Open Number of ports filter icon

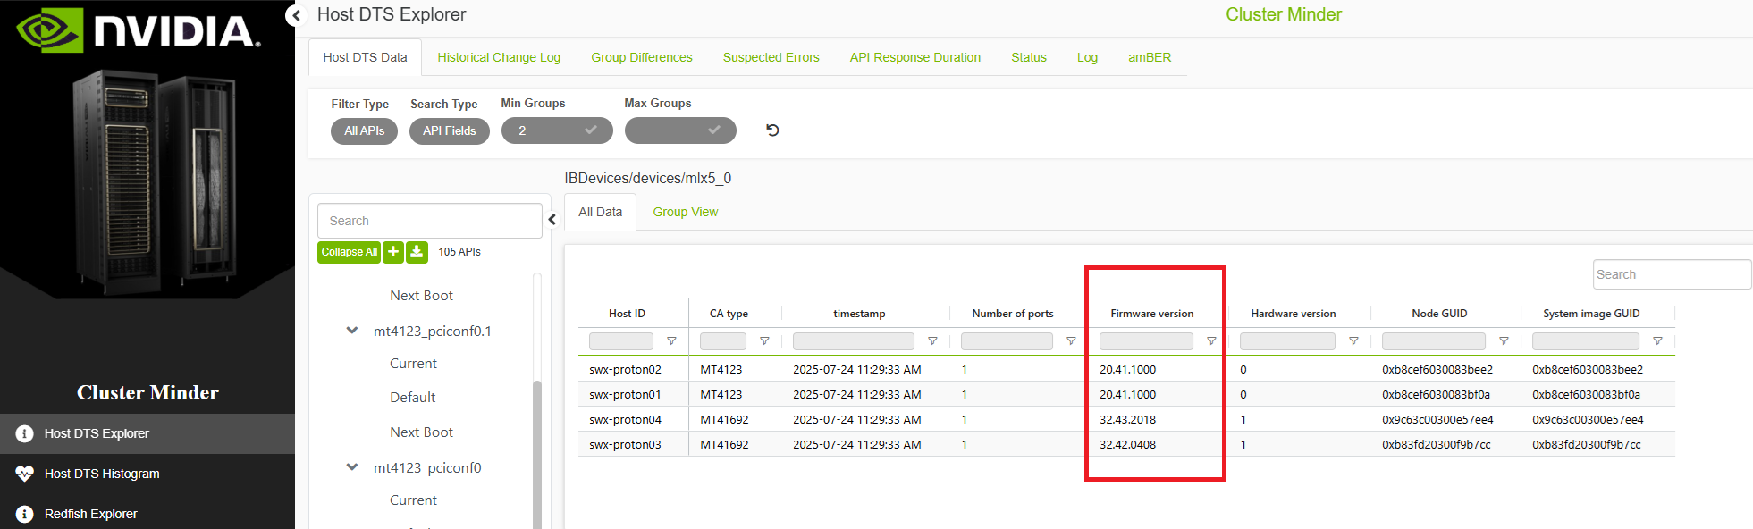pos(1071,341)
